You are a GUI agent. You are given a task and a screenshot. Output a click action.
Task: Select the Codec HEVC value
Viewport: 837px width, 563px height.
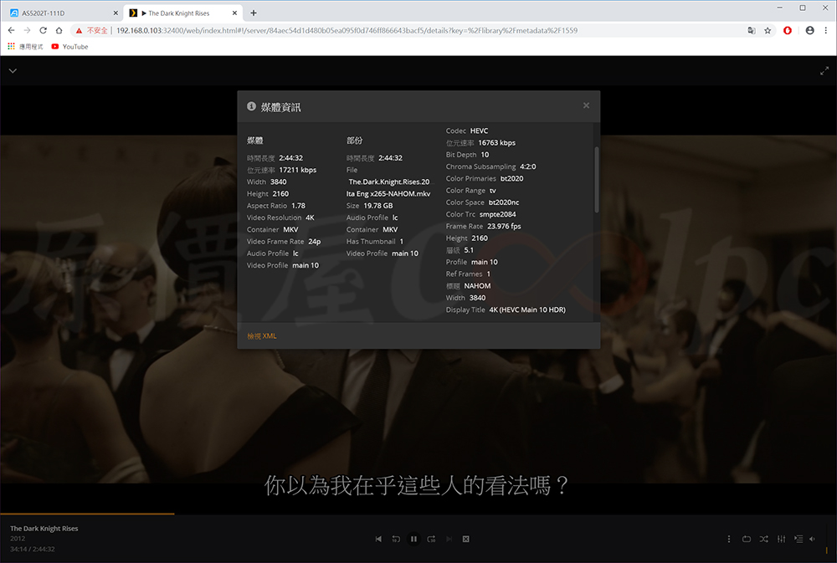479,131
